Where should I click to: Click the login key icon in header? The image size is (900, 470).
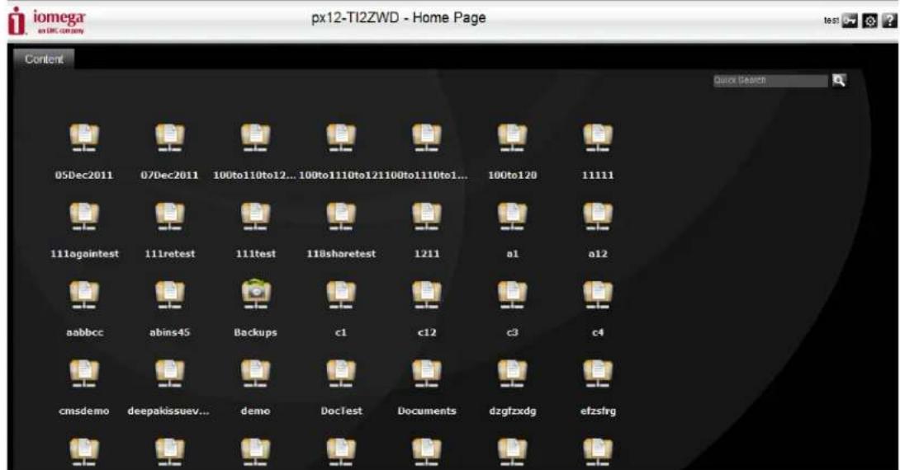tap(850, 21)
